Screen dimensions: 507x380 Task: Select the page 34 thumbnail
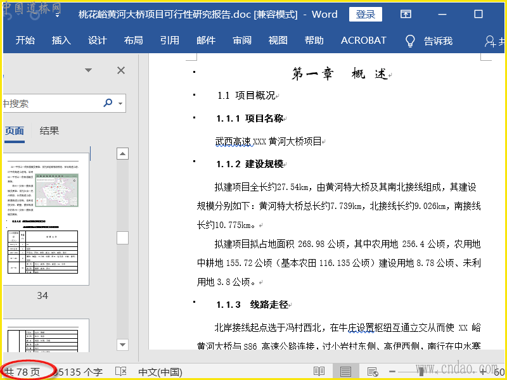pyautogui.click(x=46, y=219)
